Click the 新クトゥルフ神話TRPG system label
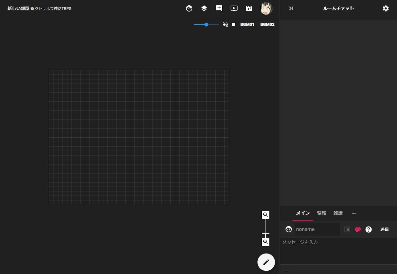The image size is (397, 274). [x=51, y=9]
